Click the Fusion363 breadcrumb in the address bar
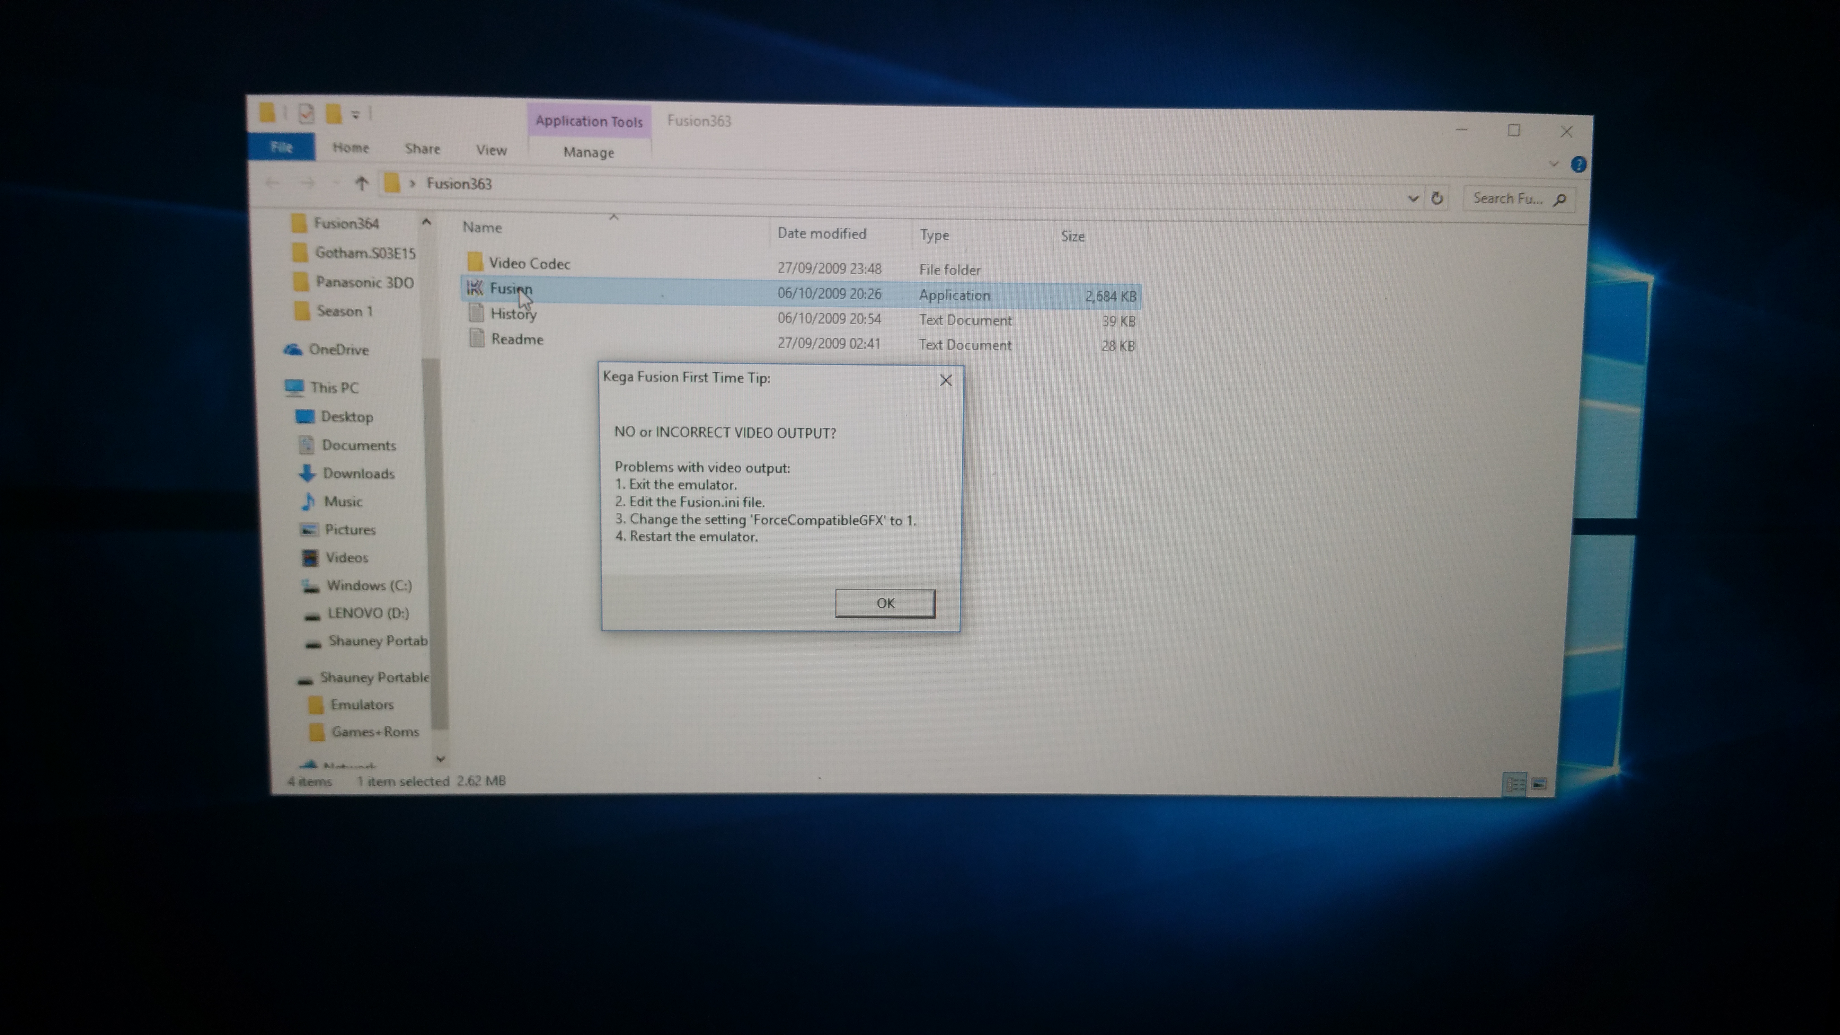1840x1035 pixels. pos(459,184)
